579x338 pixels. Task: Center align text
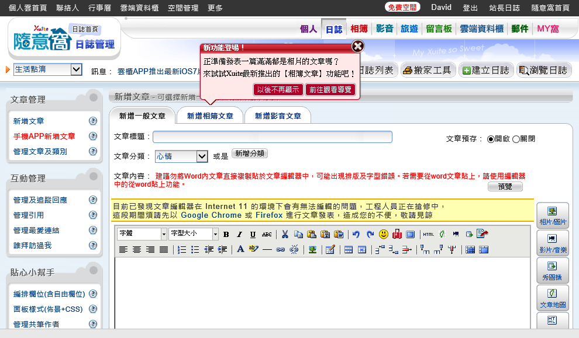[137, 249]
